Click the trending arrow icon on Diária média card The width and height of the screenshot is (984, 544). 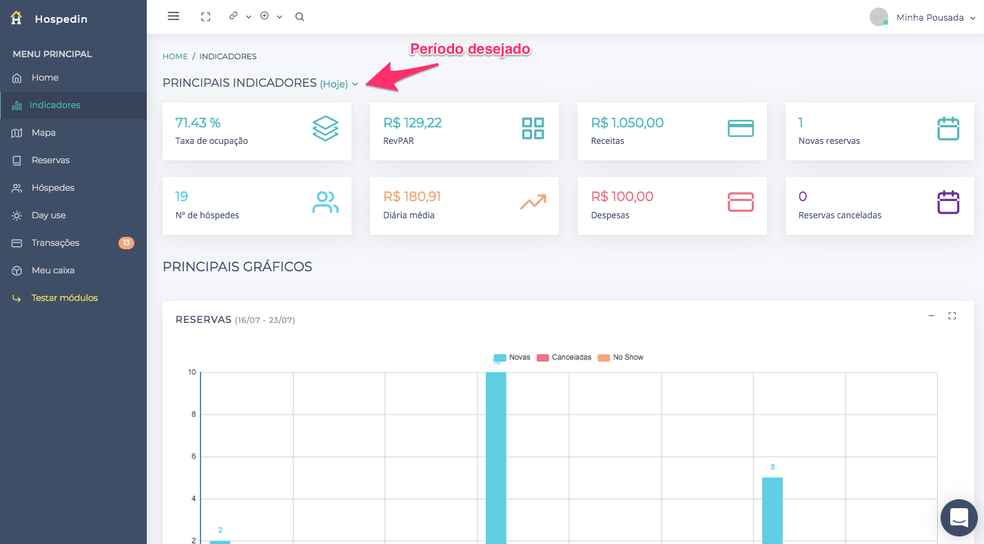[x=533, y=202]
